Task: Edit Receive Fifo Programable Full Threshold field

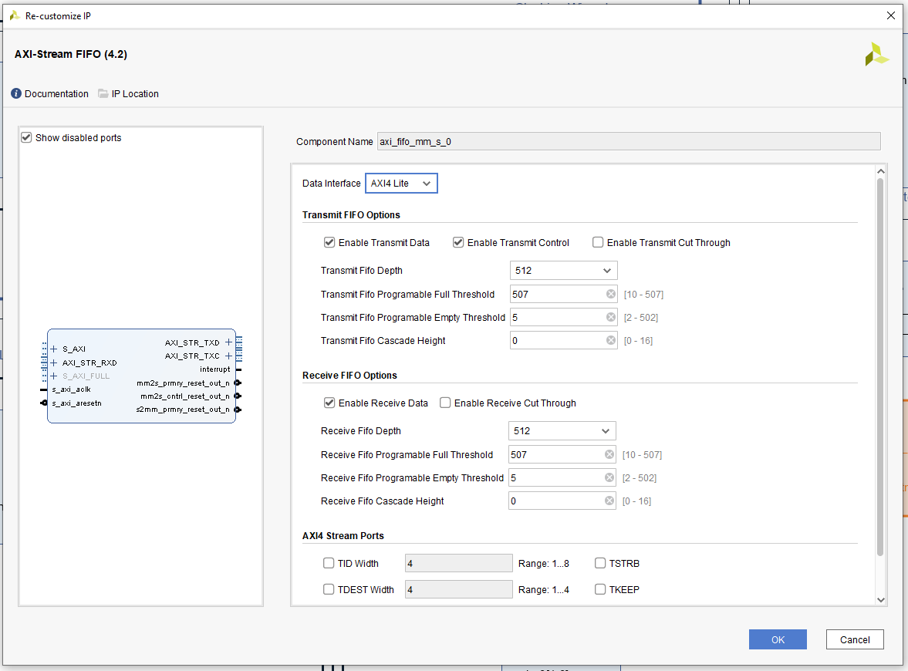Action: click(x=562, y=454)
